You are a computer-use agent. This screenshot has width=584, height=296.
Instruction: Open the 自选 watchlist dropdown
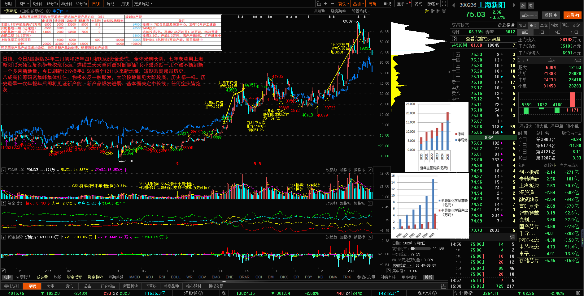point(529,15)
